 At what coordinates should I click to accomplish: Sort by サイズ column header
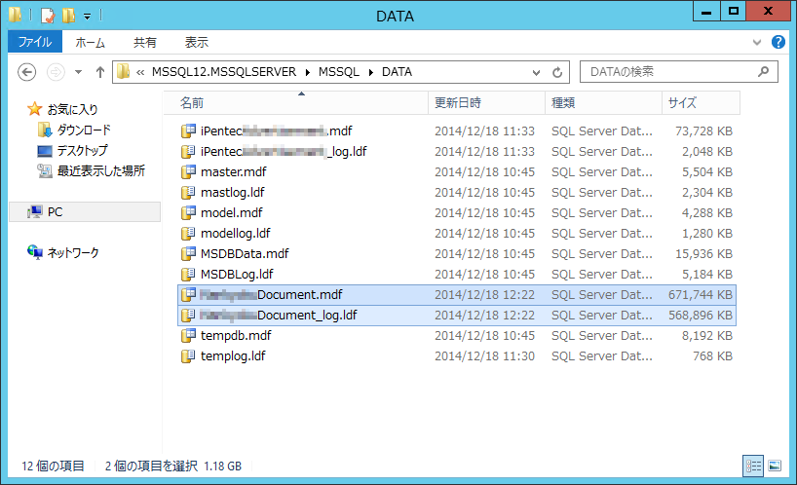(x=701, y=103)
